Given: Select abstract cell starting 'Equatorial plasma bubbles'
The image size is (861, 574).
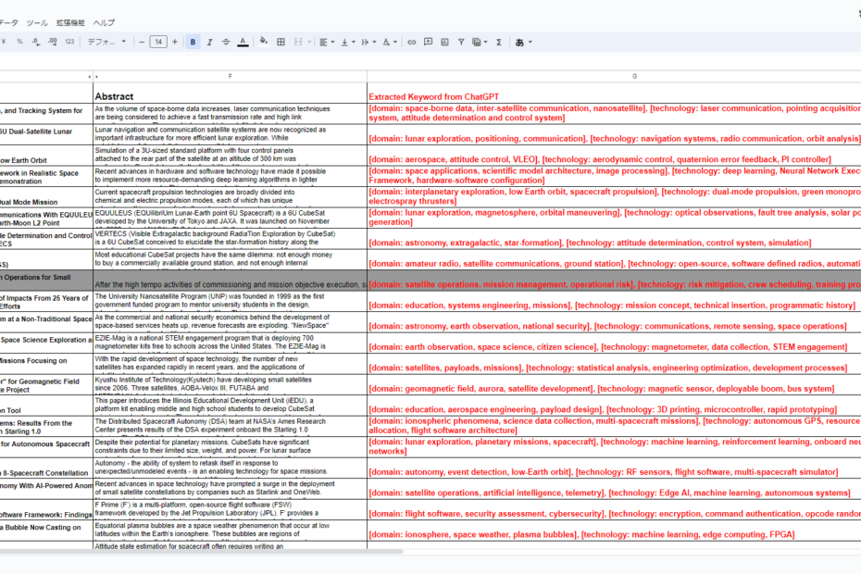Looking at the screenshot, I should point(231,531).
